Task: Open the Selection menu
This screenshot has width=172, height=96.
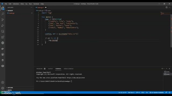Action: pos(16,4)
